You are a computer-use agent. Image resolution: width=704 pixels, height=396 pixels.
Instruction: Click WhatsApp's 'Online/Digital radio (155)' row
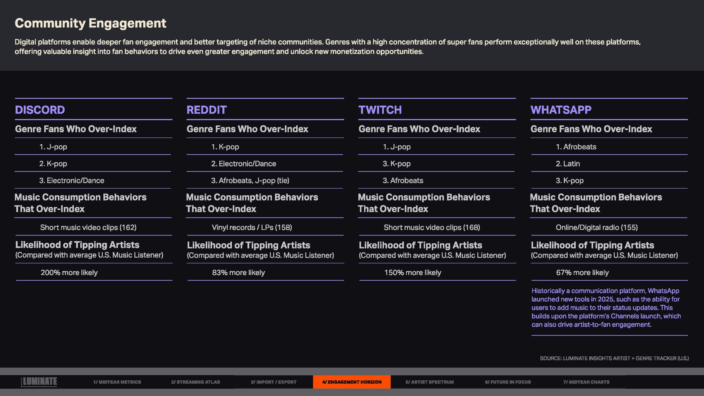(596, 227)
